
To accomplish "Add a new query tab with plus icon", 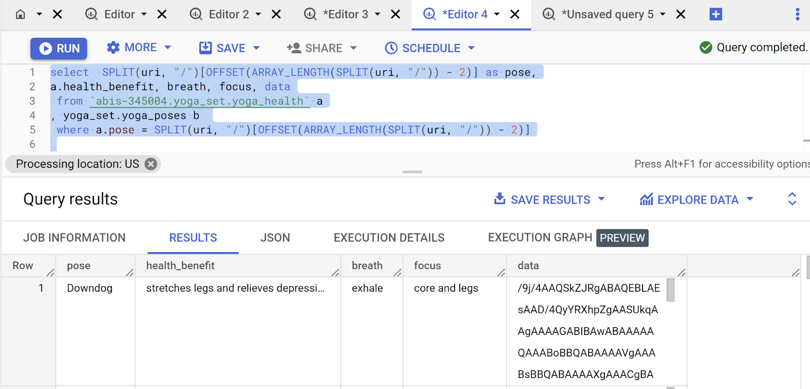I will pos(715,14).
